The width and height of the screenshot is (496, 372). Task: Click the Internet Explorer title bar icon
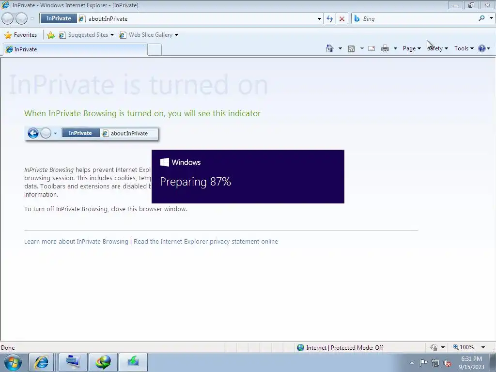coord(5,5)
